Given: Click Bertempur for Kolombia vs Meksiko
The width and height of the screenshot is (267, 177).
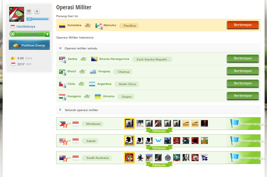Looking at the screenshot, I should click(243, 25).
